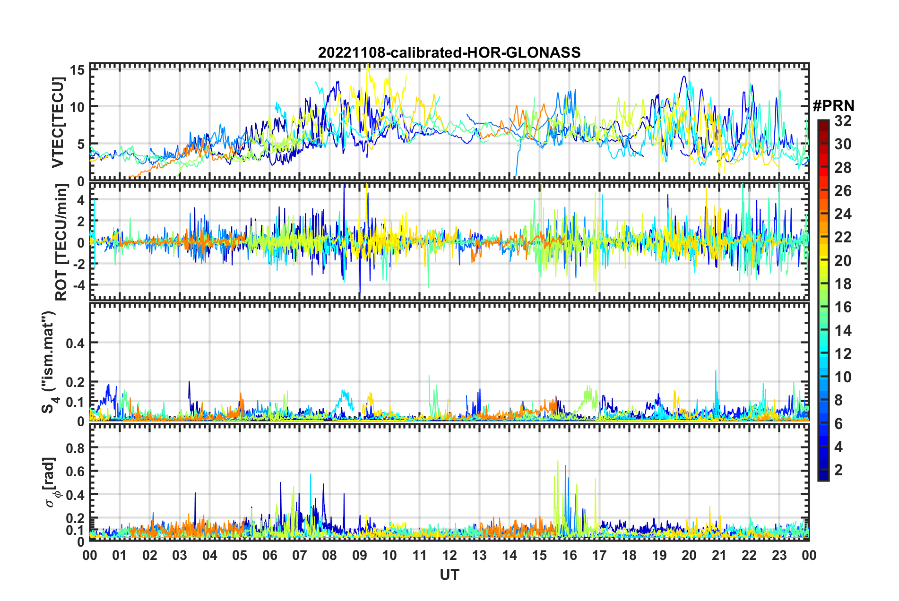Click x-axis tick label 12
The width and height of the screenshot is (899, 601).
[x=449, y=555]
